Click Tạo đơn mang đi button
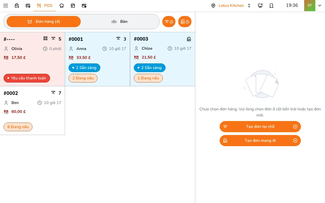 (x=260, y=141)
